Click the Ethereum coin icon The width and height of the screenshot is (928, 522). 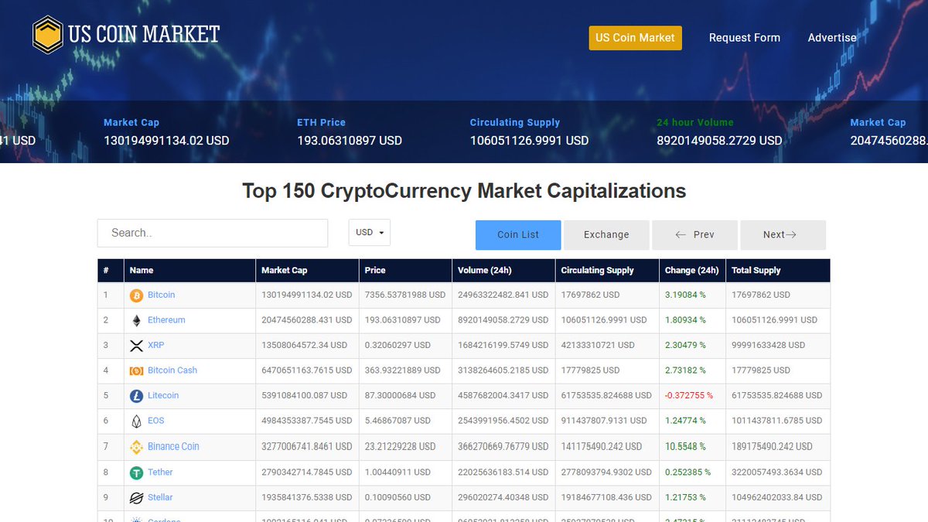click(x=136, y=320)
